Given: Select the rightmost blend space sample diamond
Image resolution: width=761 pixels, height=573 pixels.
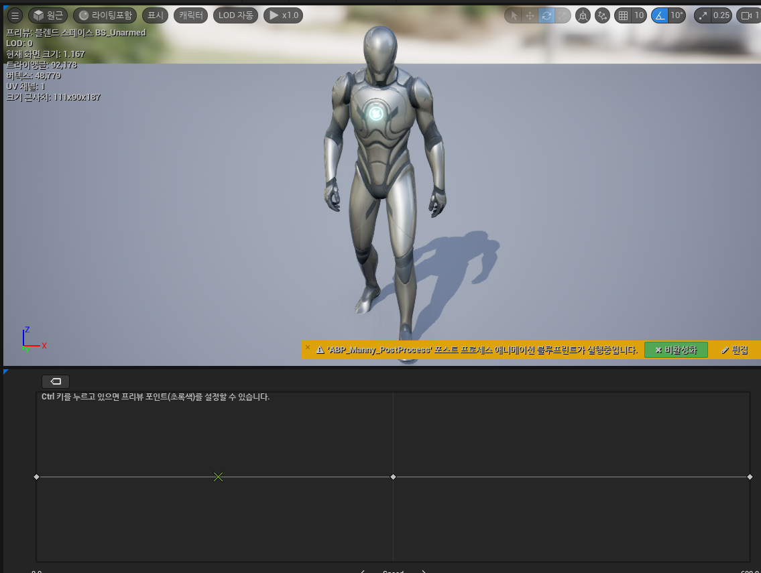Looking at the screenshot, I should pos(750,477).
